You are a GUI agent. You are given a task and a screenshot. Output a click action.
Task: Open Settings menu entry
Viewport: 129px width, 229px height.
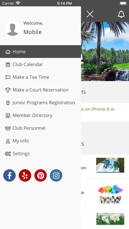click(x=40, y=154)
